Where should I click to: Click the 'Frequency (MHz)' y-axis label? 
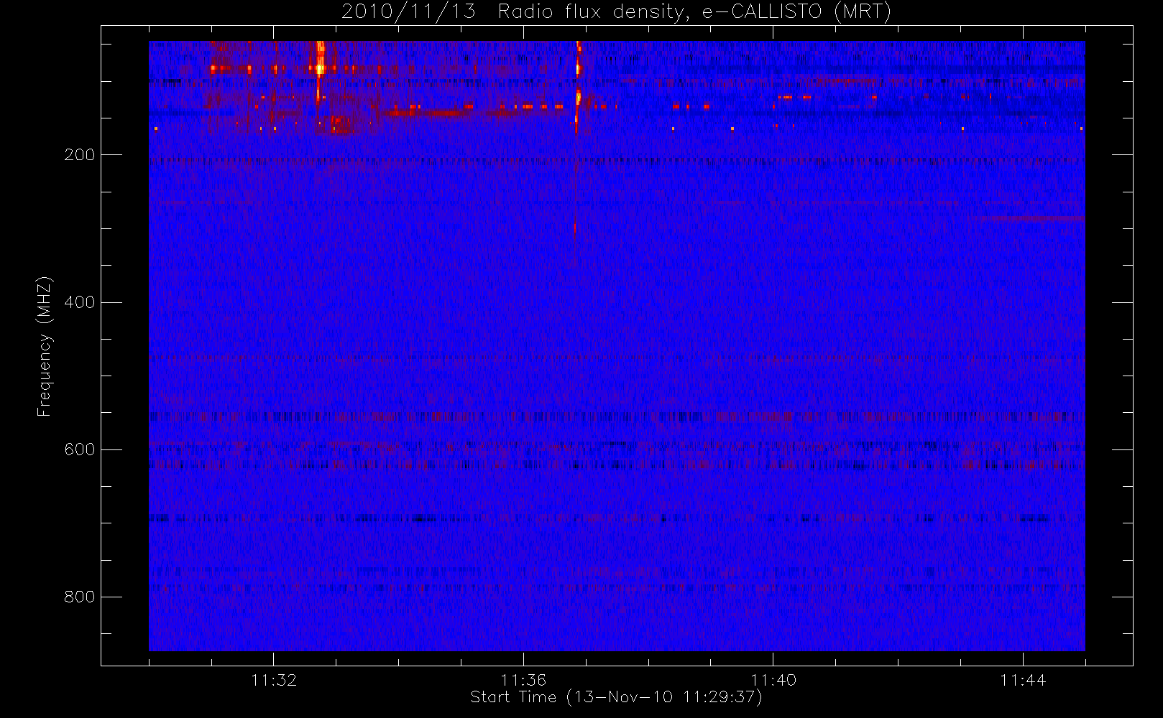[x=45, y=346]
